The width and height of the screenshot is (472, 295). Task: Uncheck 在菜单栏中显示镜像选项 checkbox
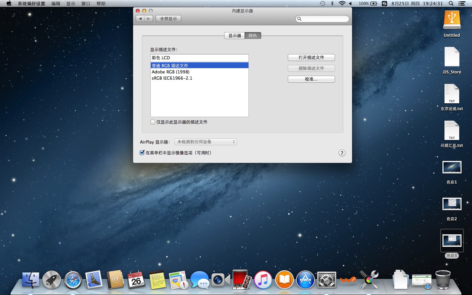pos(142,152)
